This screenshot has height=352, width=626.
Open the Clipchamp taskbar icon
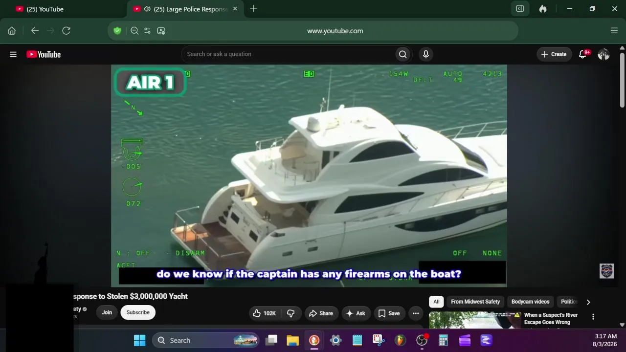coord(465,340)
